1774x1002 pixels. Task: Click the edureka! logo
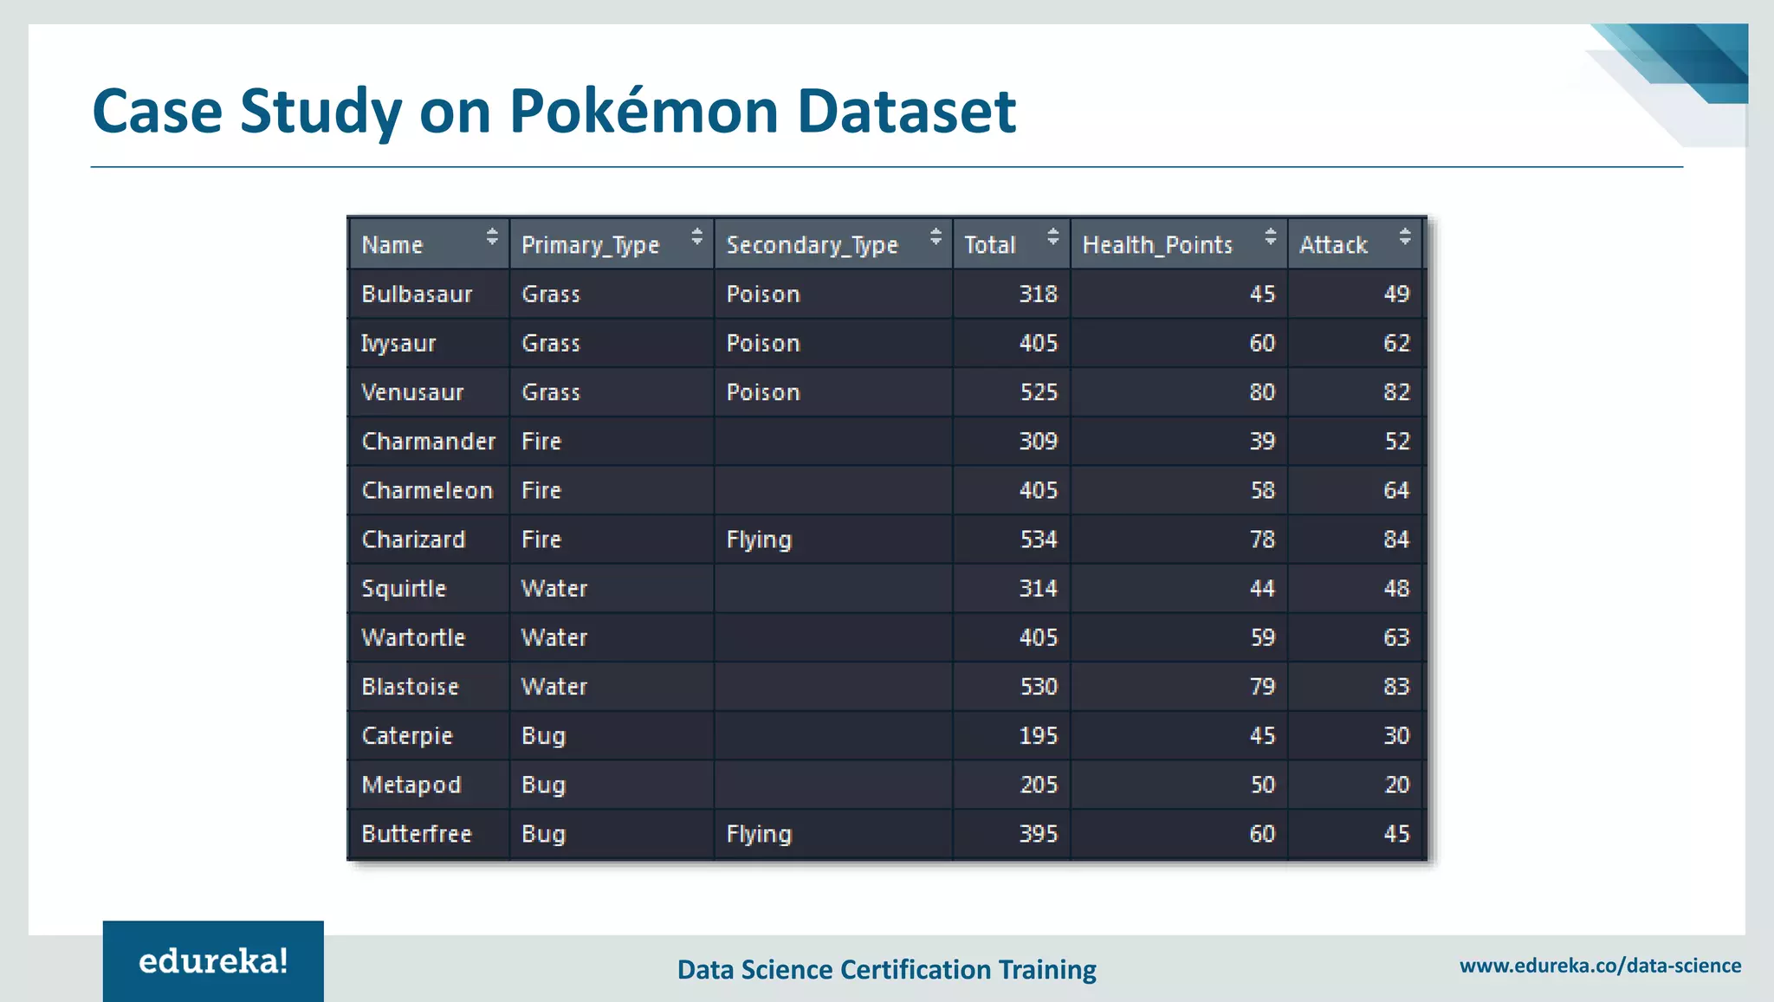[x=213, y=961]
